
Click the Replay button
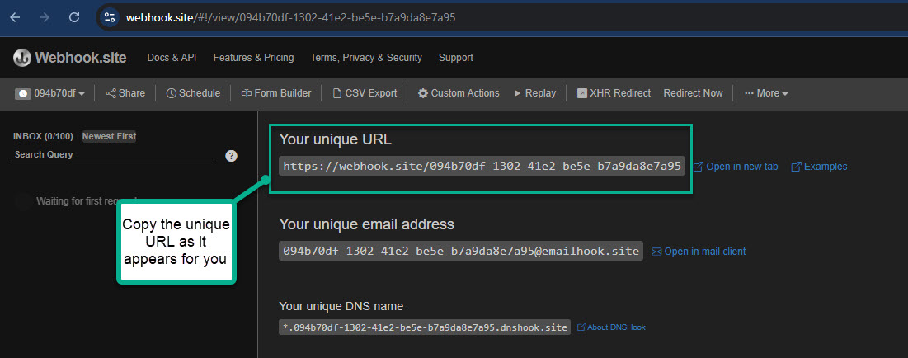click(535, 93)
